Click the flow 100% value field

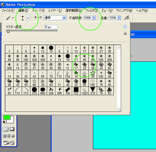pyautogui.click(x=113, y=18)
